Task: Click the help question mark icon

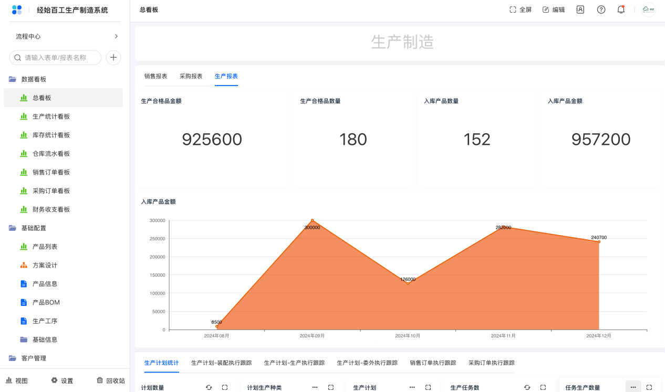Action: click(x=601, y=9)
